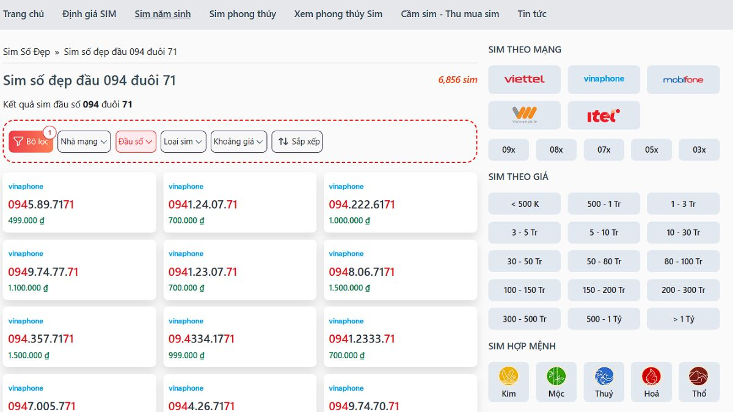The width and height of the screenshot is (733, 412).
Task: Open SIM number 0941.24.07.71
Action: 203,204
